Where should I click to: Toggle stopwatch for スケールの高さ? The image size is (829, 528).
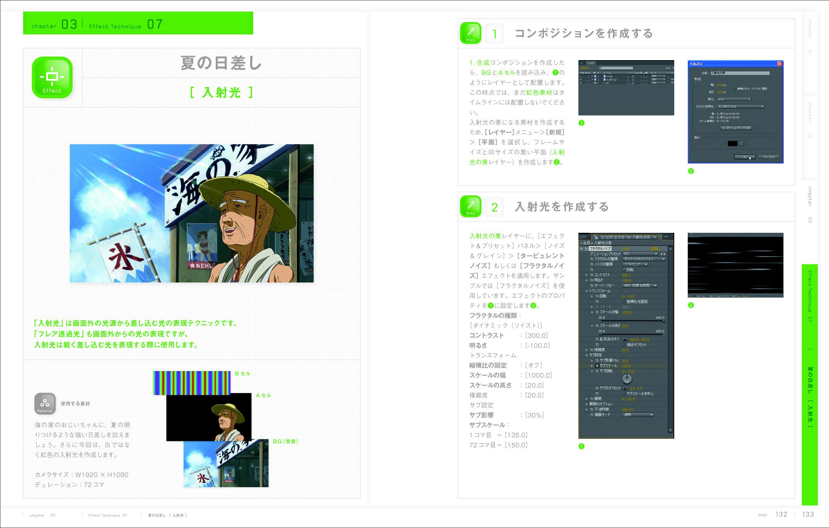coord(597,326)
